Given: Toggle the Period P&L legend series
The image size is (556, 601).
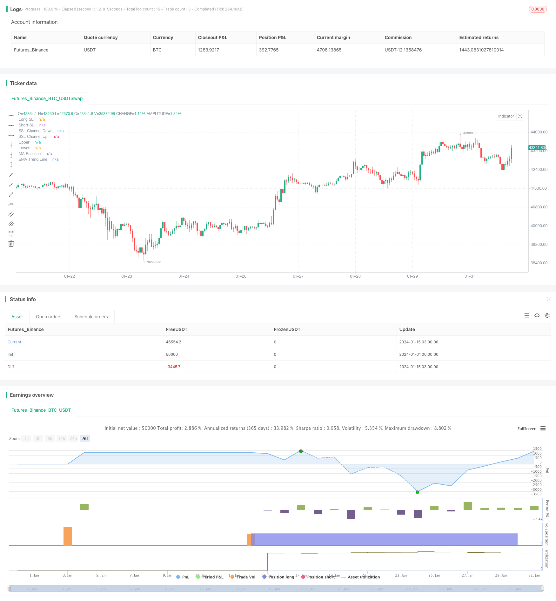Looking at the screenshot, I should [x=210, y=577].
